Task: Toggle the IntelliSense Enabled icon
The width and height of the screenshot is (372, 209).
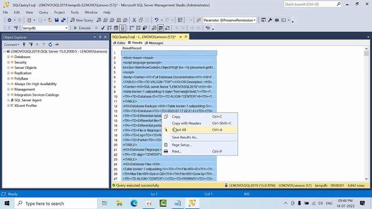Action: click(123, 28)
